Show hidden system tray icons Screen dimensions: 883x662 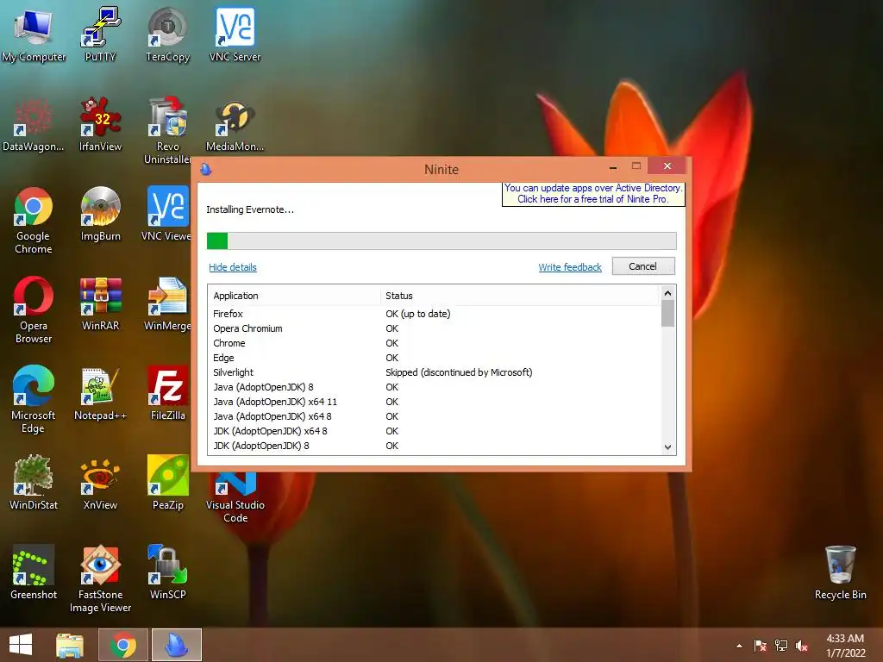[x=739, y=646]
